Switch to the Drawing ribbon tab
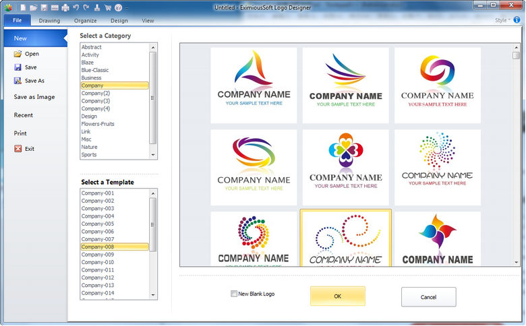Viewport: 526px width, 326px height. click(x=49, y=20)
